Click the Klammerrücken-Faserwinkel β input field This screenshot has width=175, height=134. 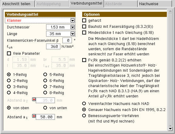(67, 40)
